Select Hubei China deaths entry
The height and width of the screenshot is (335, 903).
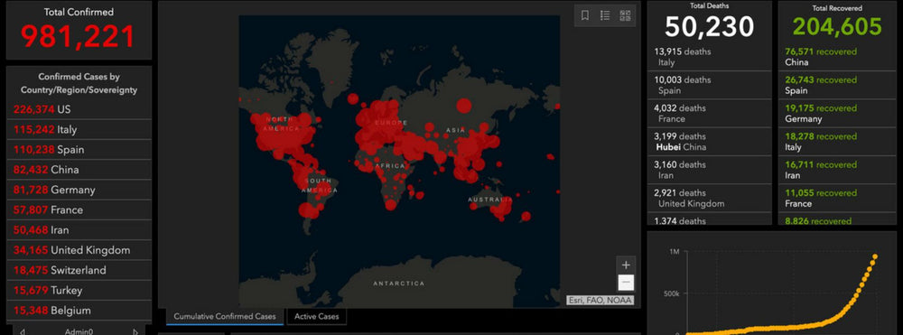coord(710,142)
